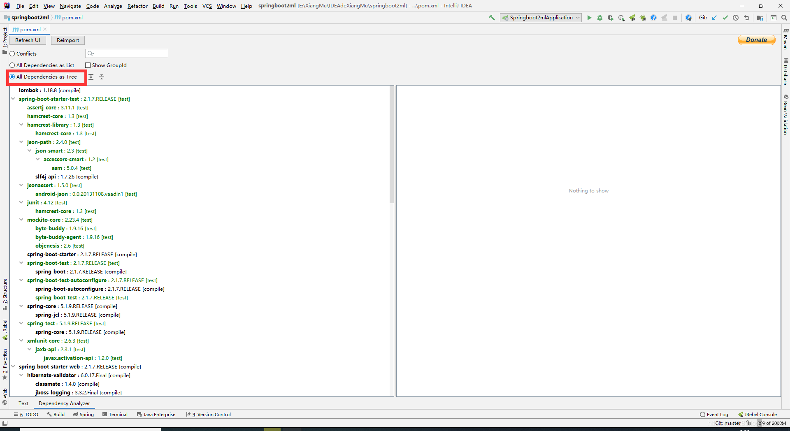Click the grey Stop square icon
This screenshot has height=431, width=790.
[675, 18]
